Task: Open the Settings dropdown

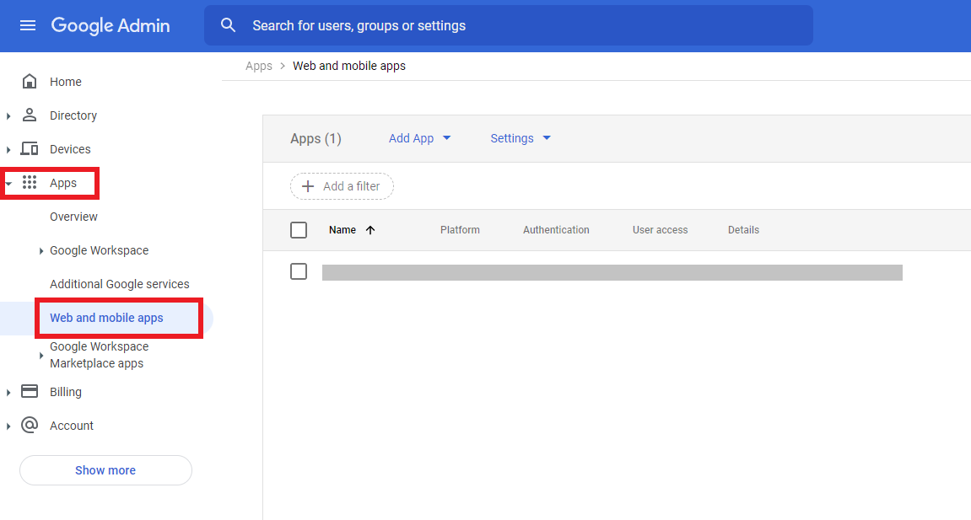Action: [x=520, y=137]
